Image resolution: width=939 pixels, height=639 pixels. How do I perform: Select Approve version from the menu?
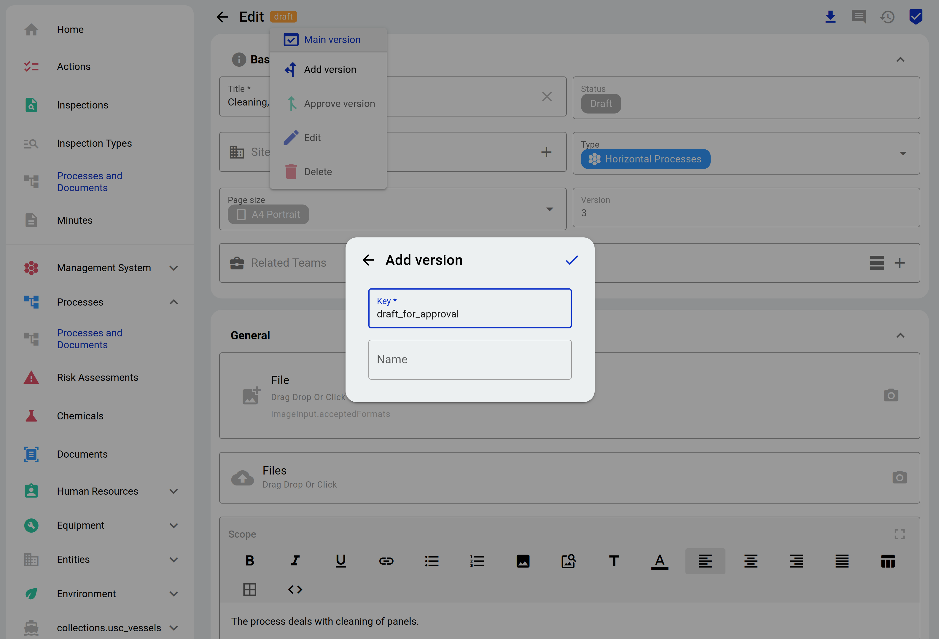[x=339, y=104]
